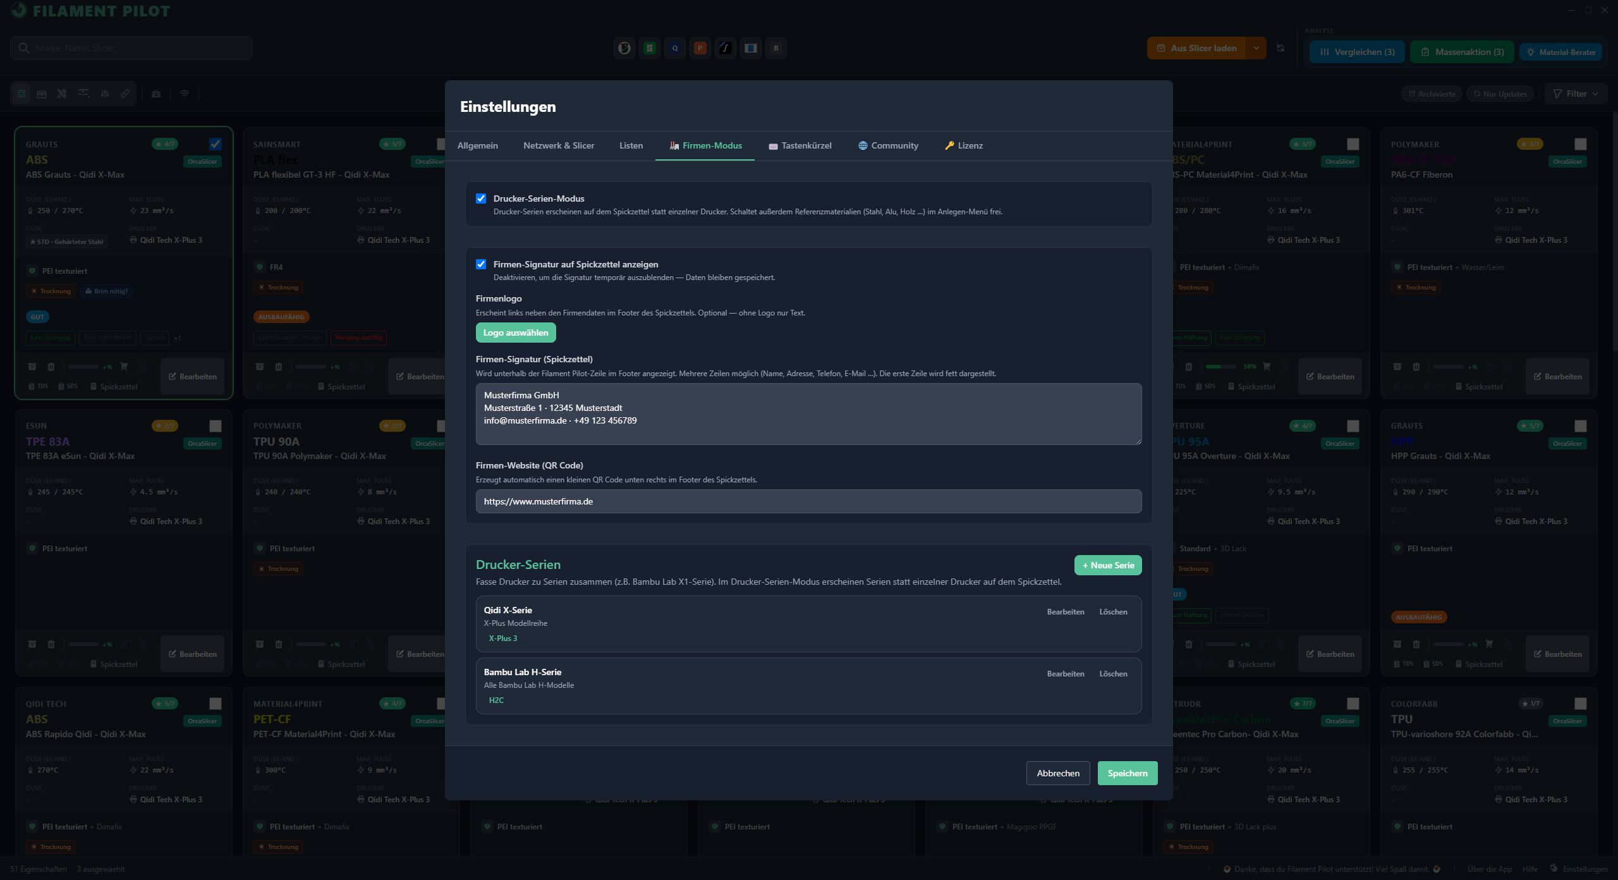Open the Massenaktion (3) button
This screenshot has width=1618, height=880.
(x=1462, y=52)
